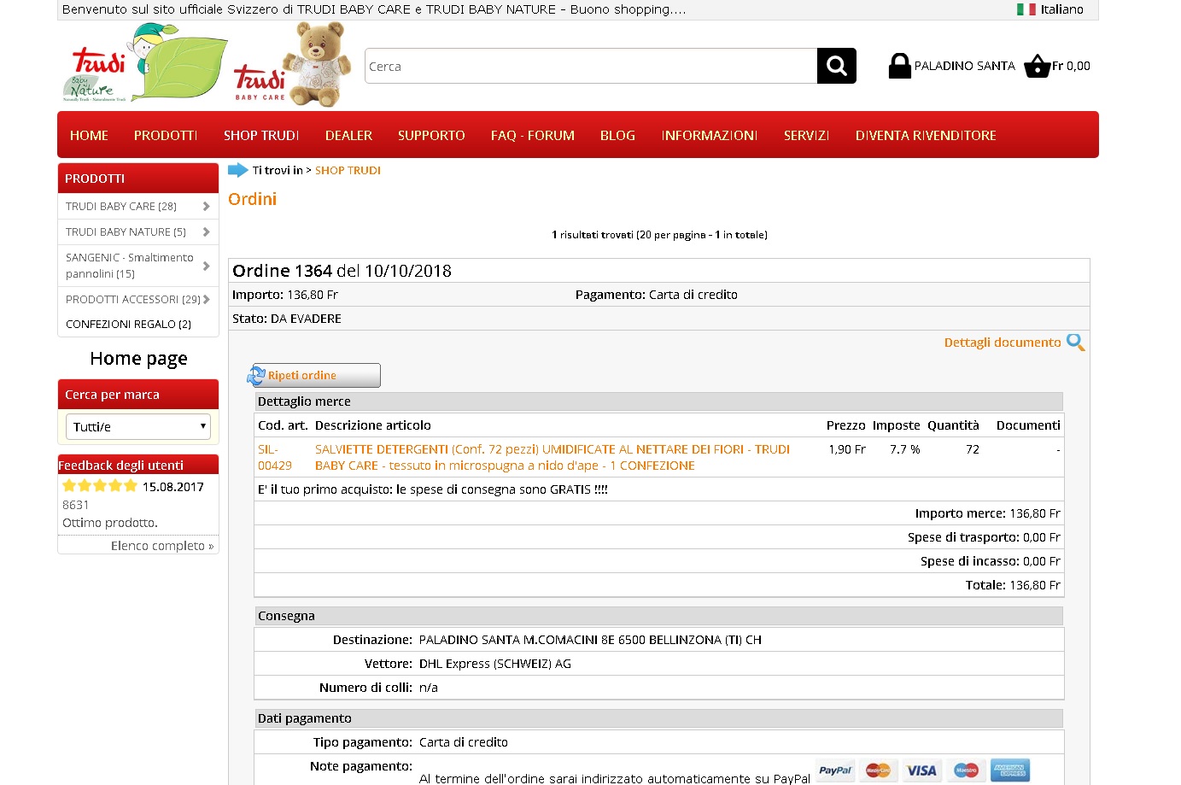Click the Cerca search input field
The height and width of the screenshot is (785, 1181).
pyautogui.click(x=591, y=66)
